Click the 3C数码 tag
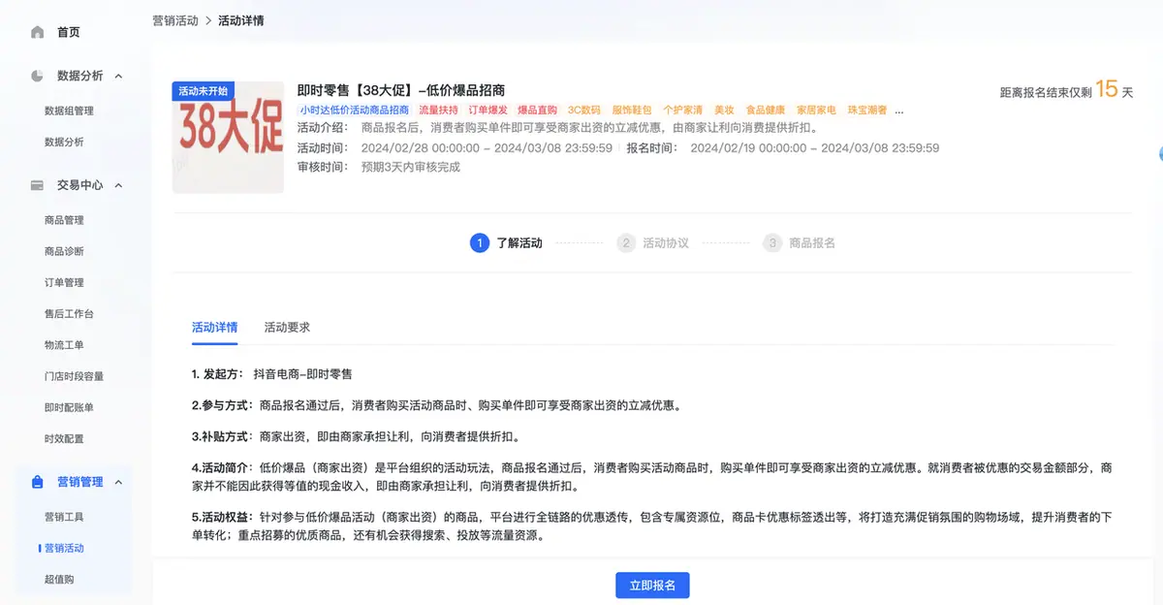 point(584,111)
